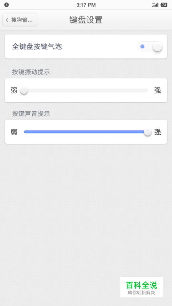Screen dimensions: 172x306
Task: Tap the battery icon showing 73
Action: pyautogui.click(x=164, y=5)
